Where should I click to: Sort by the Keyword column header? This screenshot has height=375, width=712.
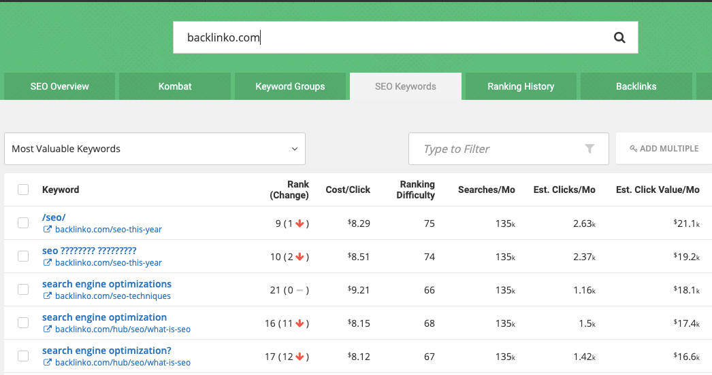61,190
